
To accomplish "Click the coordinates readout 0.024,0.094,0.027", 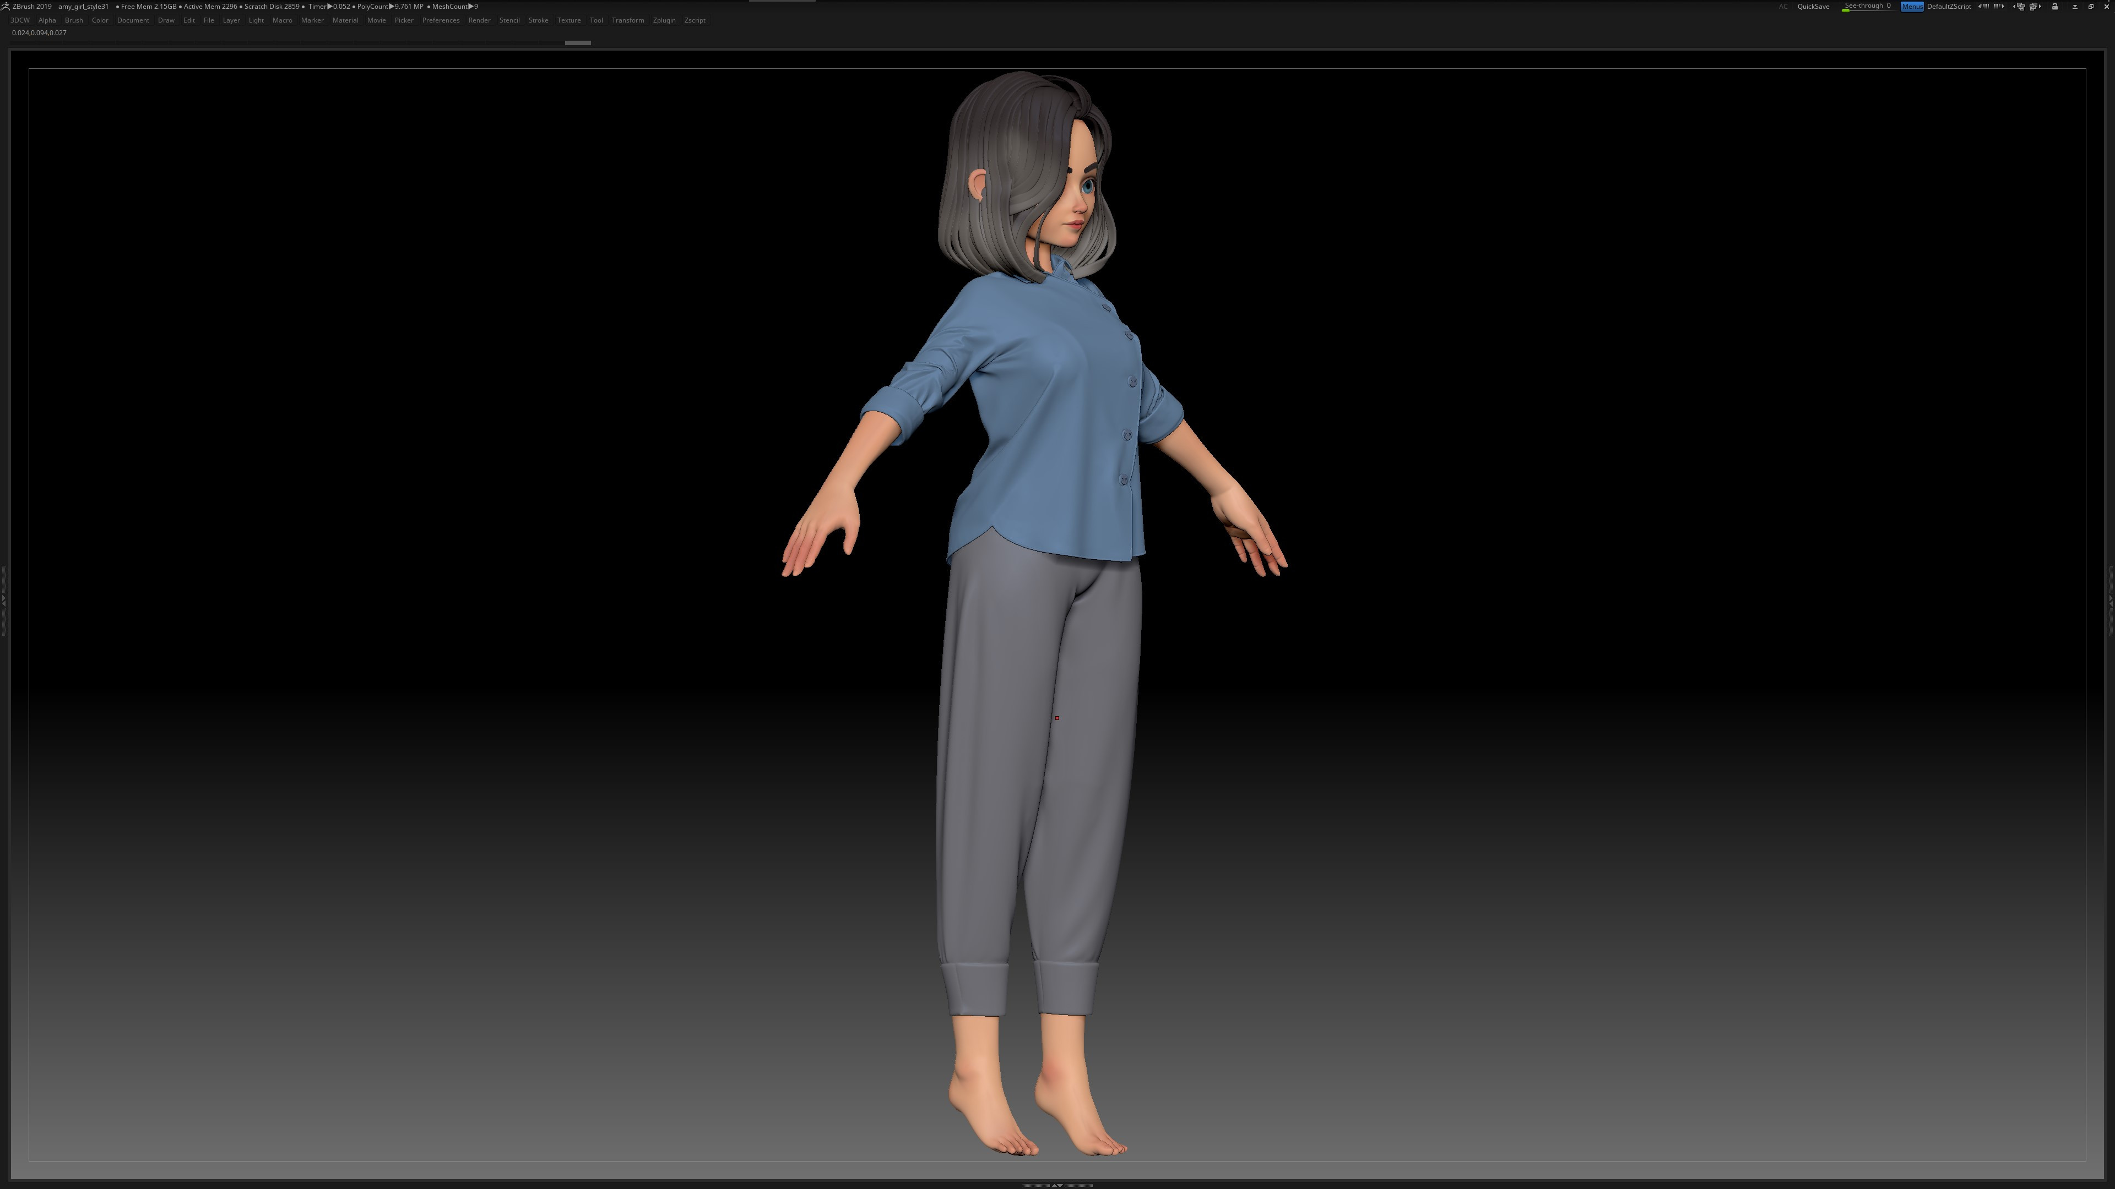I will [x=40, y=33].
